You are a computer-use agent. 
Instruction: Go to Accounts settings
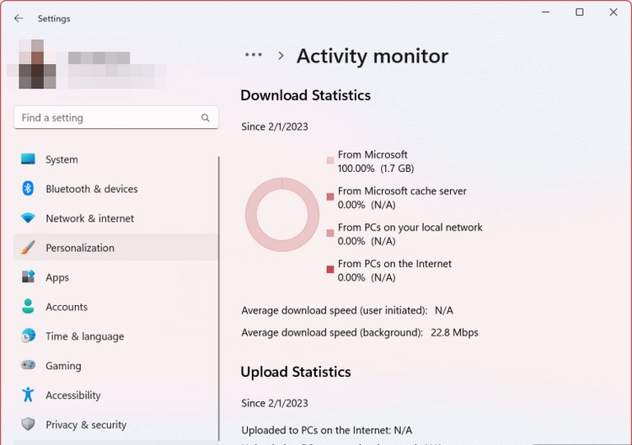(x=116, y=306)
